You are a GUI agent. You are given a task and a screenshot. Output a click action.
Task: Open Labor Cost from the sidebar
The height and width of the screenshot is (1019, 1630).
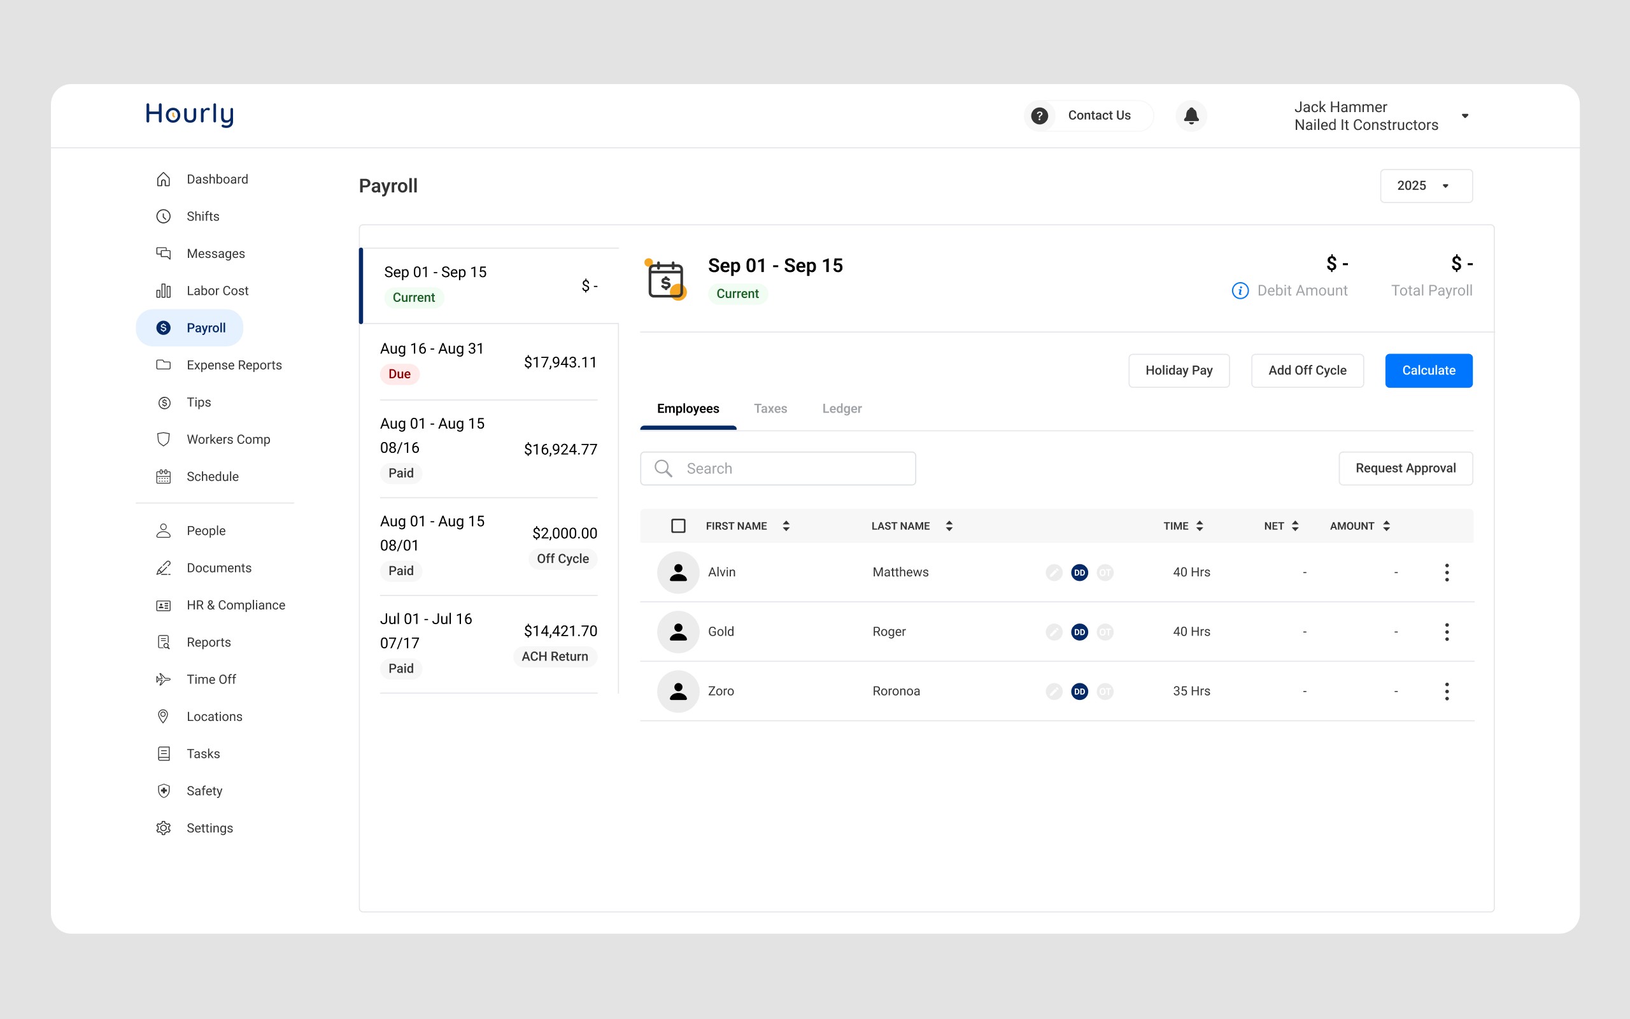[217, 290]
